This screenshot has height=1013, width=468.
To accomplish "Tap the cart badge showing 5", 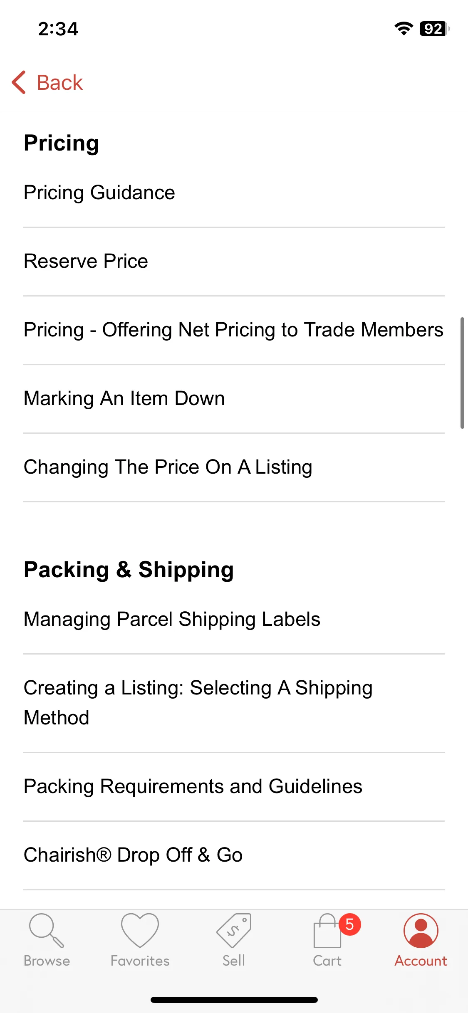I will click(x=349, y=924).
